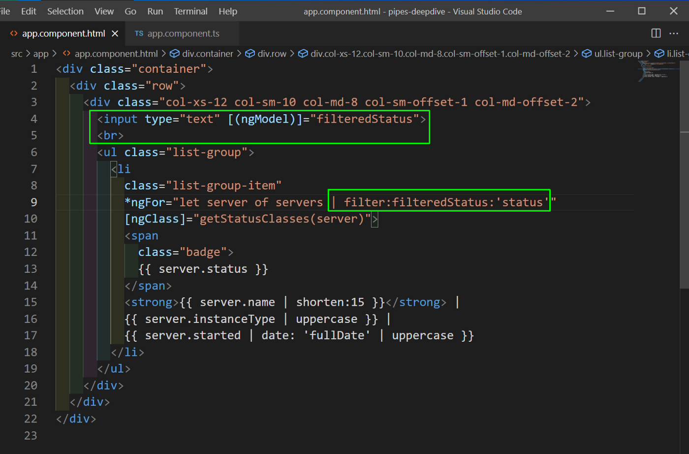Open the editor More Actions ellipsis
The image size is (689, 454).
(x=674, y=33)
